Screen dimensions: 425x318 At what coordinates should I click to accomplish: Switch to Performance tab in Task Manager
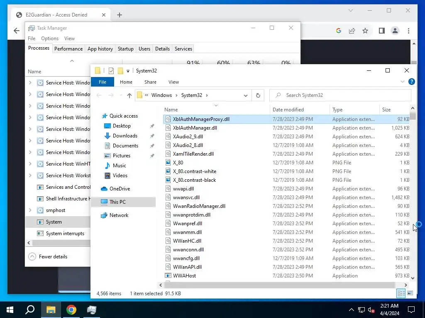tap(68, 49)
